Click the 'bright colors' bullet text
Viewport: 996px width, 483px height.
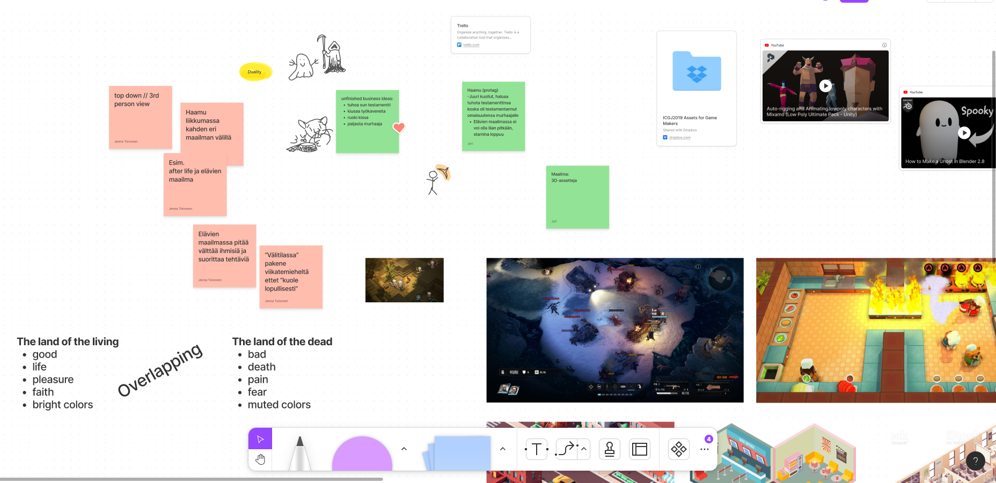click(63, 405)
